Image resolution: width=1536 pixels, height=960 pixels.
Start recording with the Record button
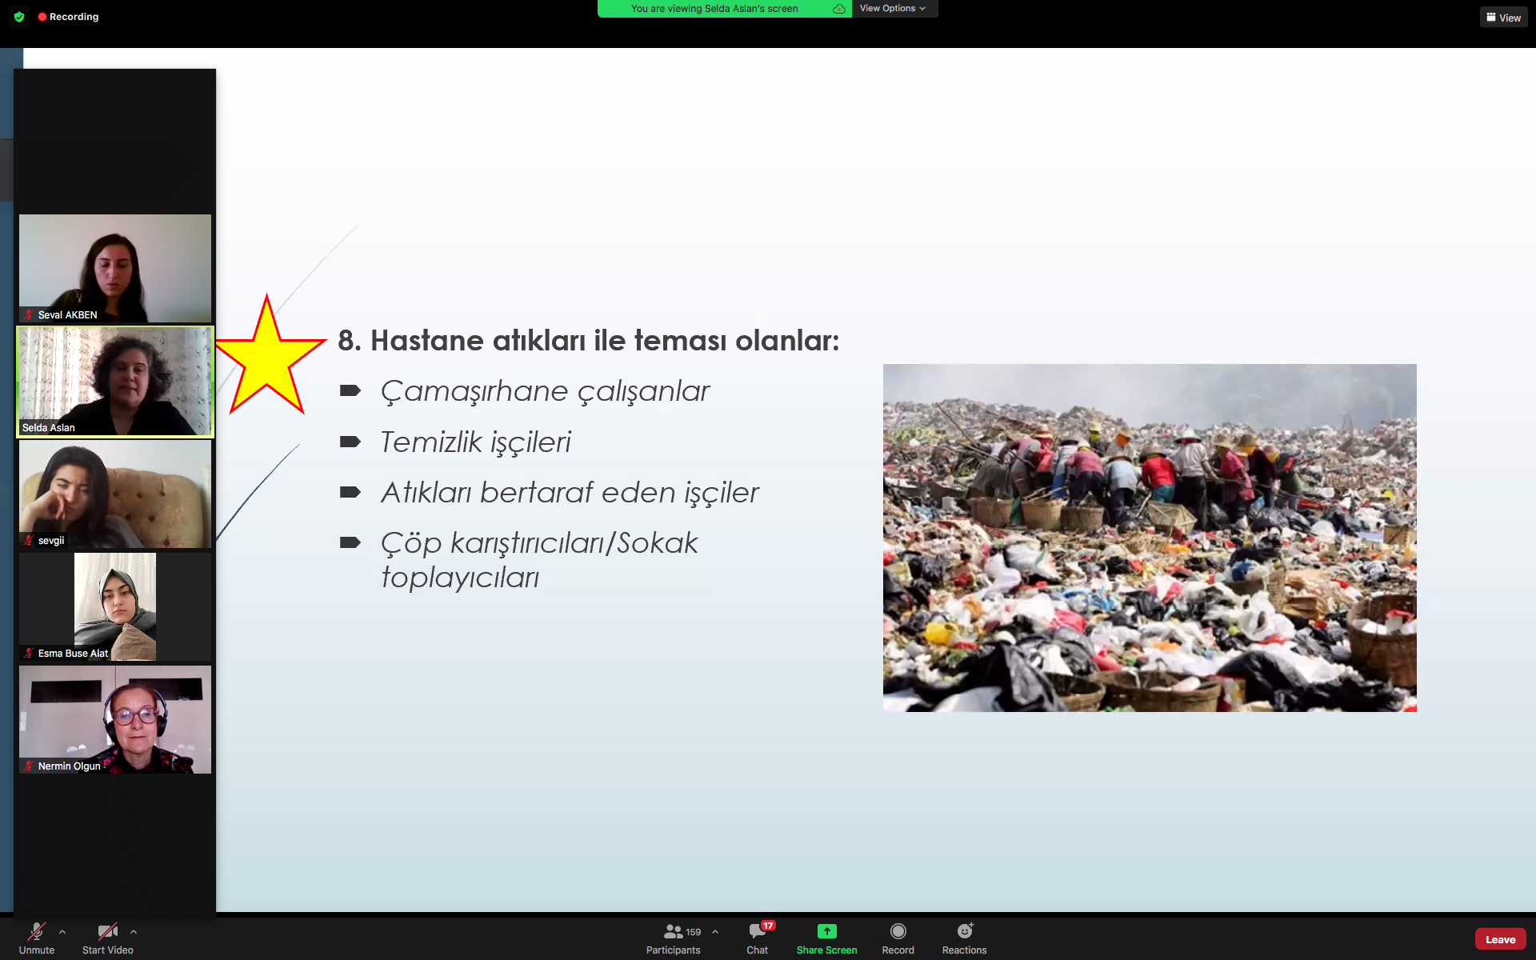coord(898,938)
